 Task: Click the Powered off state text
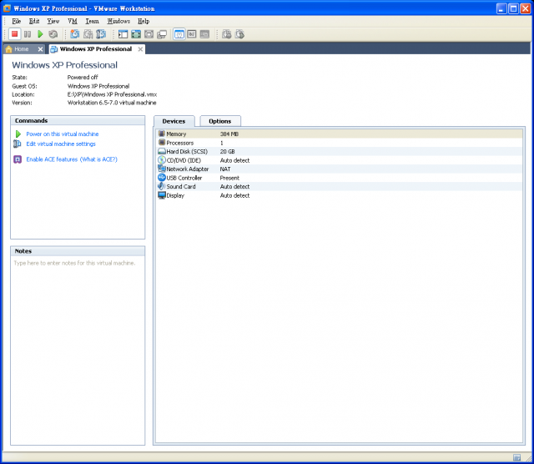coord(83,78)
